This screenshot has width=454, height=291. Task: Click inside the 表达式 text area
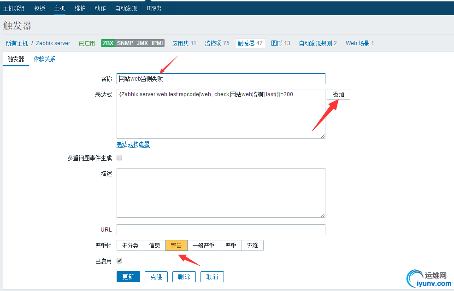click(x=221, y=114)
